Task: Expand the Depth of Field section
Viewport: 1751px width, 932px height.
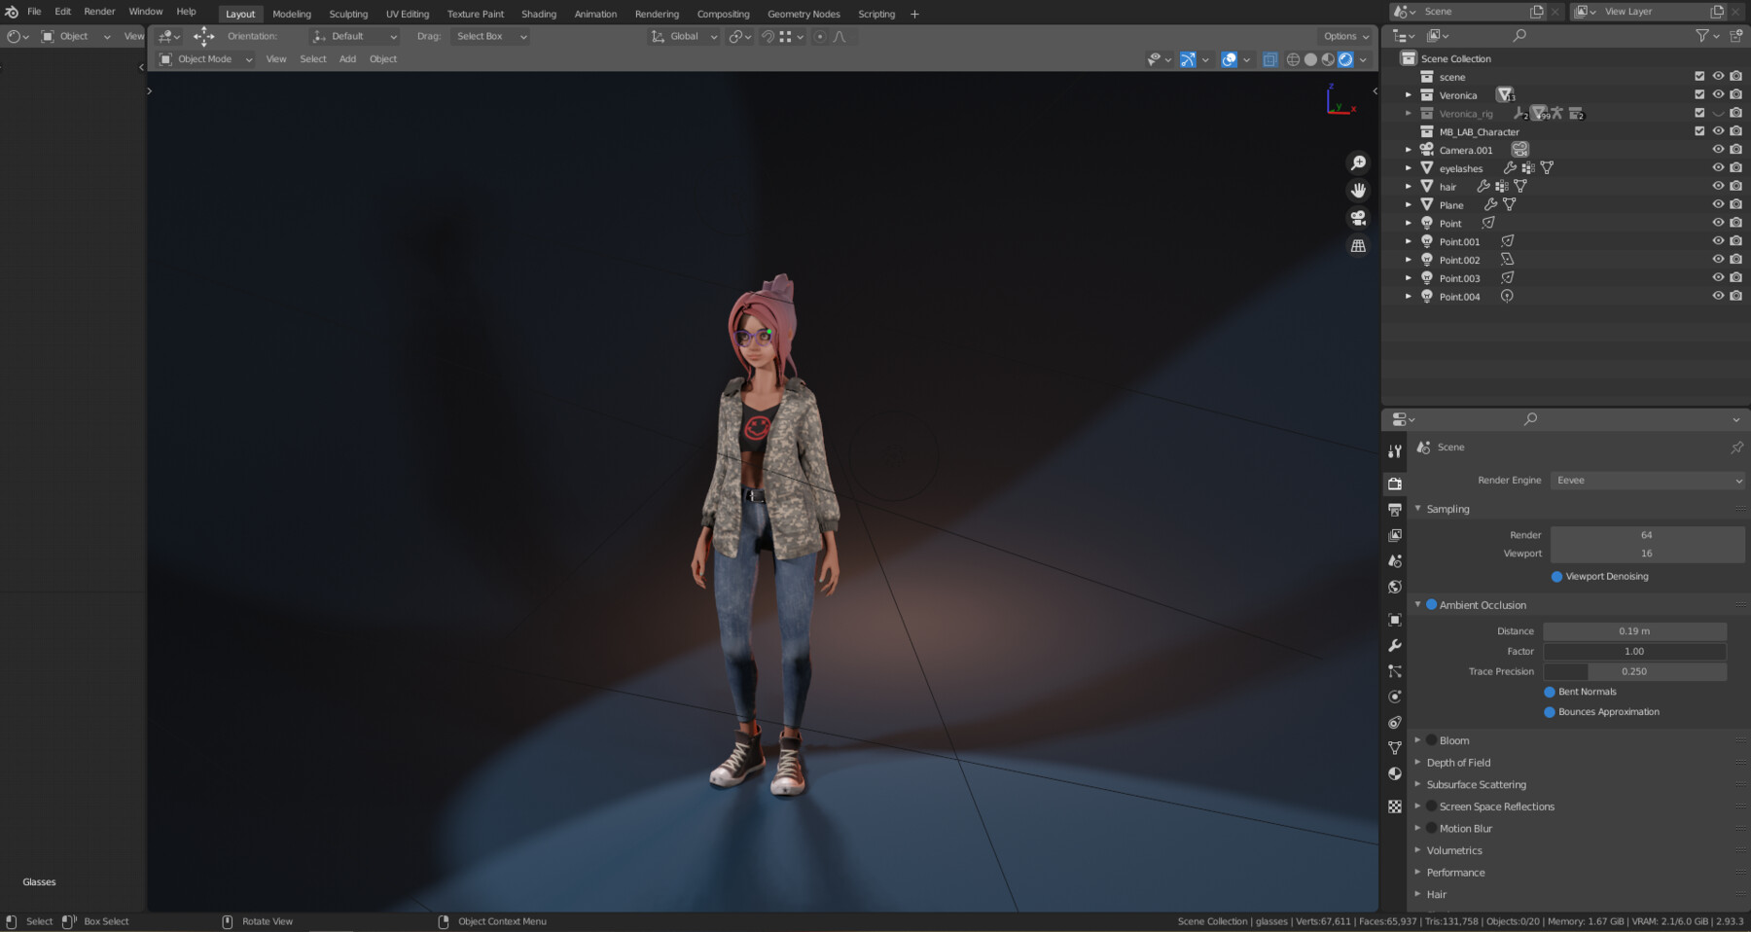Action: coord(1419,762)
